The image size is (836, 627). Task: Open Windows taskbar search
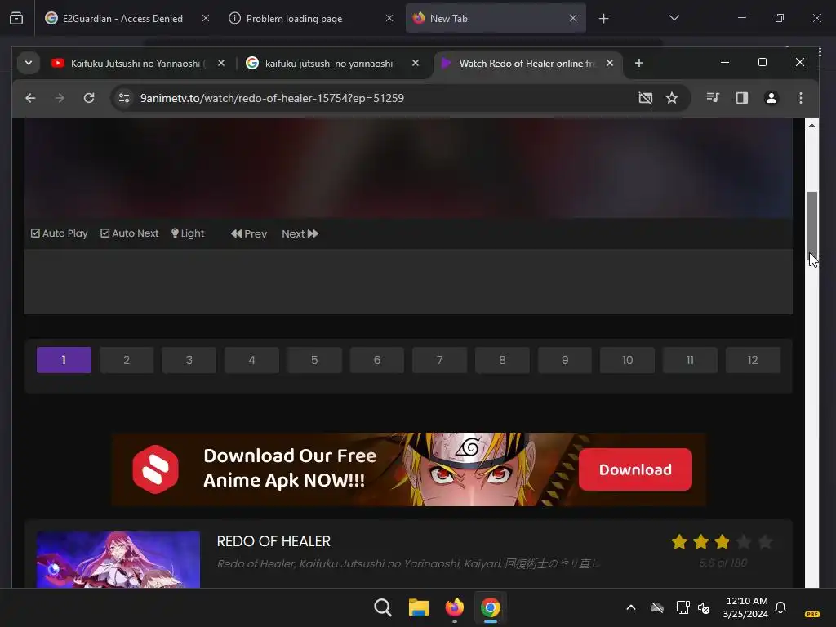pyautogui.click(x=382, y=607)
